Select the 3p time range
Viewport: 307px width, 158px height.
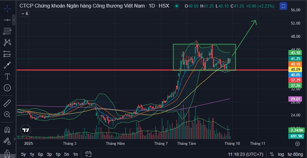click(49, 154)
